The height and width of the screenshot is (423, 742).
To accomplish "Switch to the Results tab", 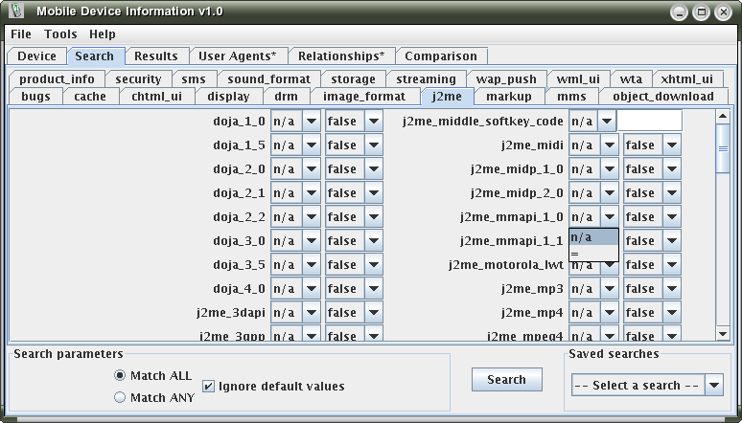I will pos(155,56).
